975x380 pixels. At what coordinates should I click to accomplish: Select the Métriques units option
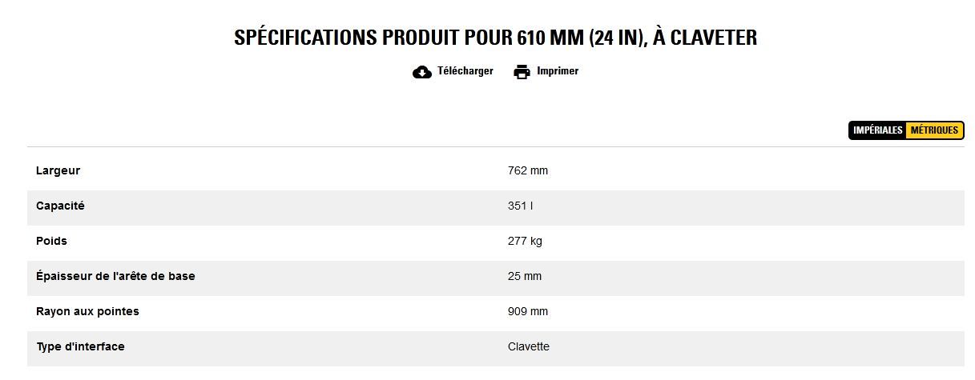(934, 130)
